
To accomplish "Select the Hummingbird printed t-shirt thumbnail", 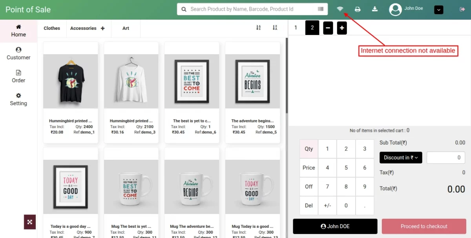I will [x=70, y=81].
